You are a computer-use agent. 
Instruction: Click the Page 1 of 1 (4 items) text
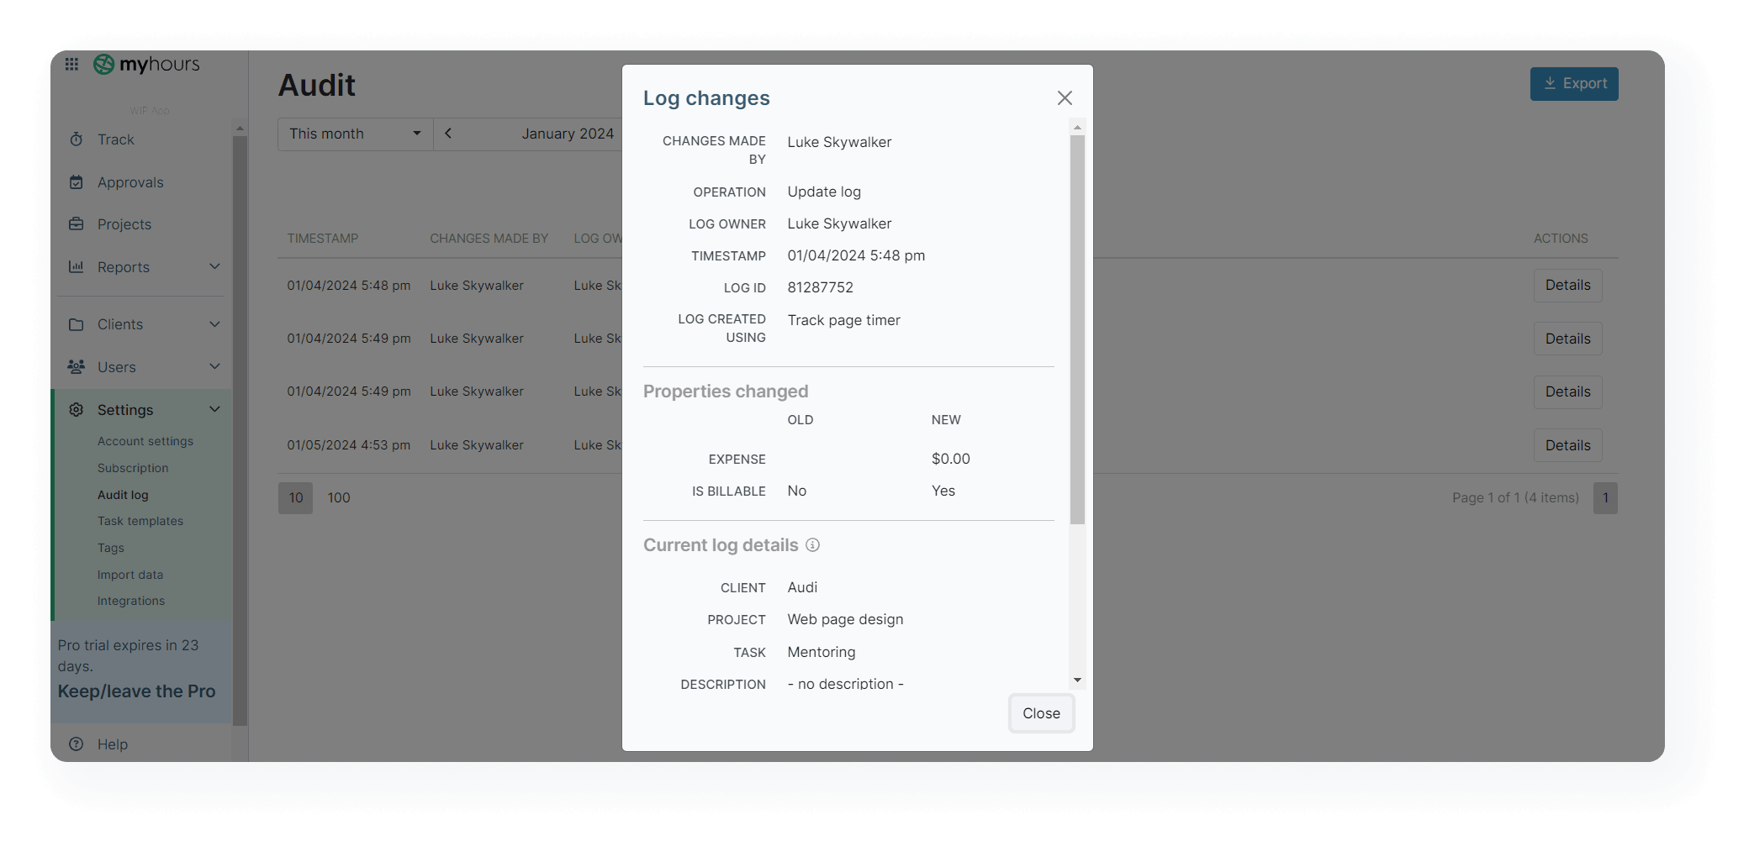[x=1515, y=498]
